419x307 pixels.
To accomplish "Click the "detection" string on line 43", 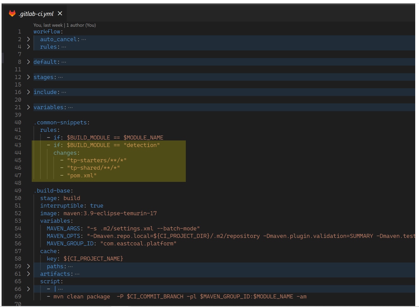I will [x=142, y=145].
